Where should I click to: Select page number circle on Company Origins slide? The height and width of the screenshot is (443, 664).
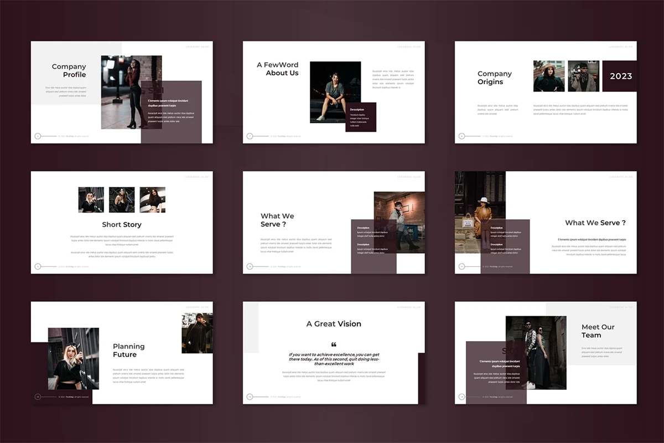coord(461,136)
